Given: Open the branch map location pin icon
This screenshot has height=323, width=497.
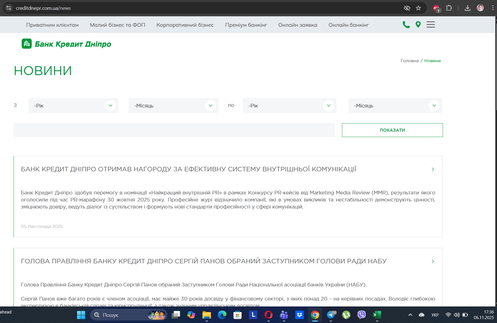Looking at the screenshot, I should click(418, 25).
